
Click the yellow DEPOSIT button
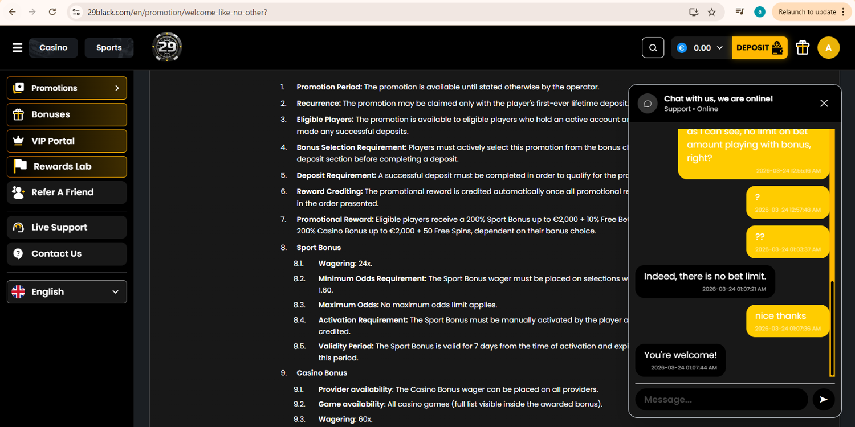pos(759,48)
